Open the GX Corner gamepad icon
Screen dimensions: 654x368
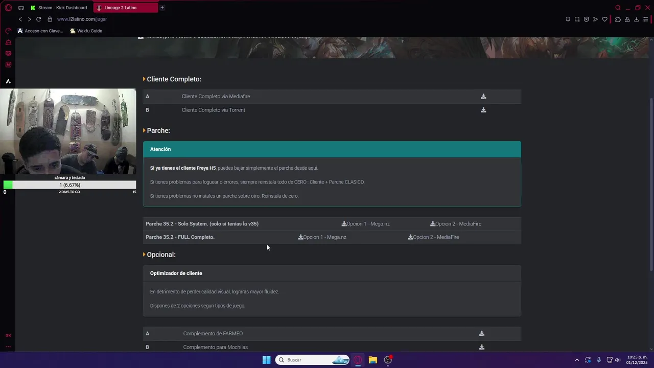(x=21, y=8)
